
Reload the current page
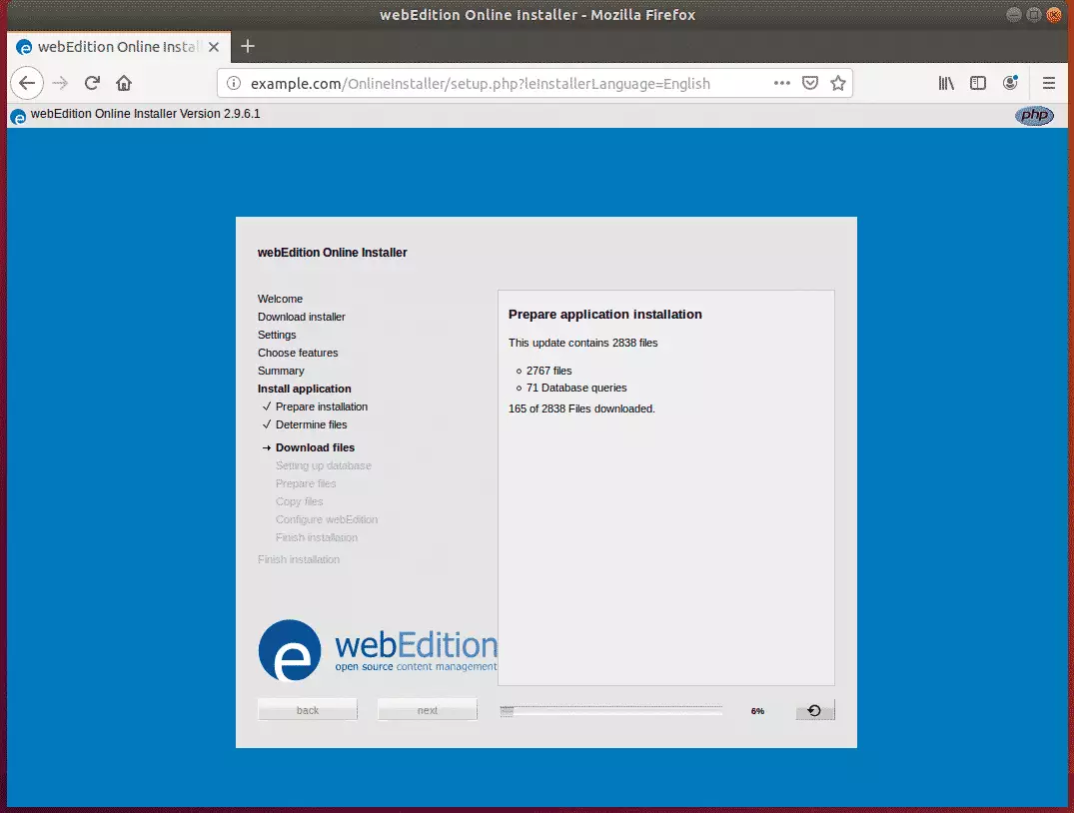point(92,84)
